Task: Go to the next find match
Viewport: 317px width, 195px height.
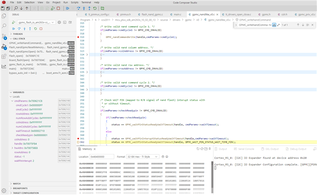Action: coord(303,25)
